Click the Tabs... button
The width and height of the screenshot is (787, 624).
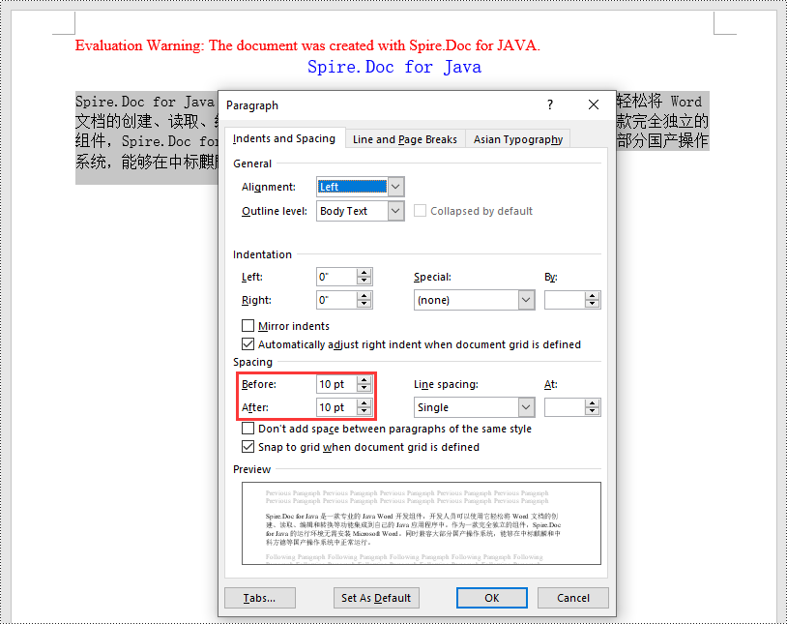(x=260, y=598)
